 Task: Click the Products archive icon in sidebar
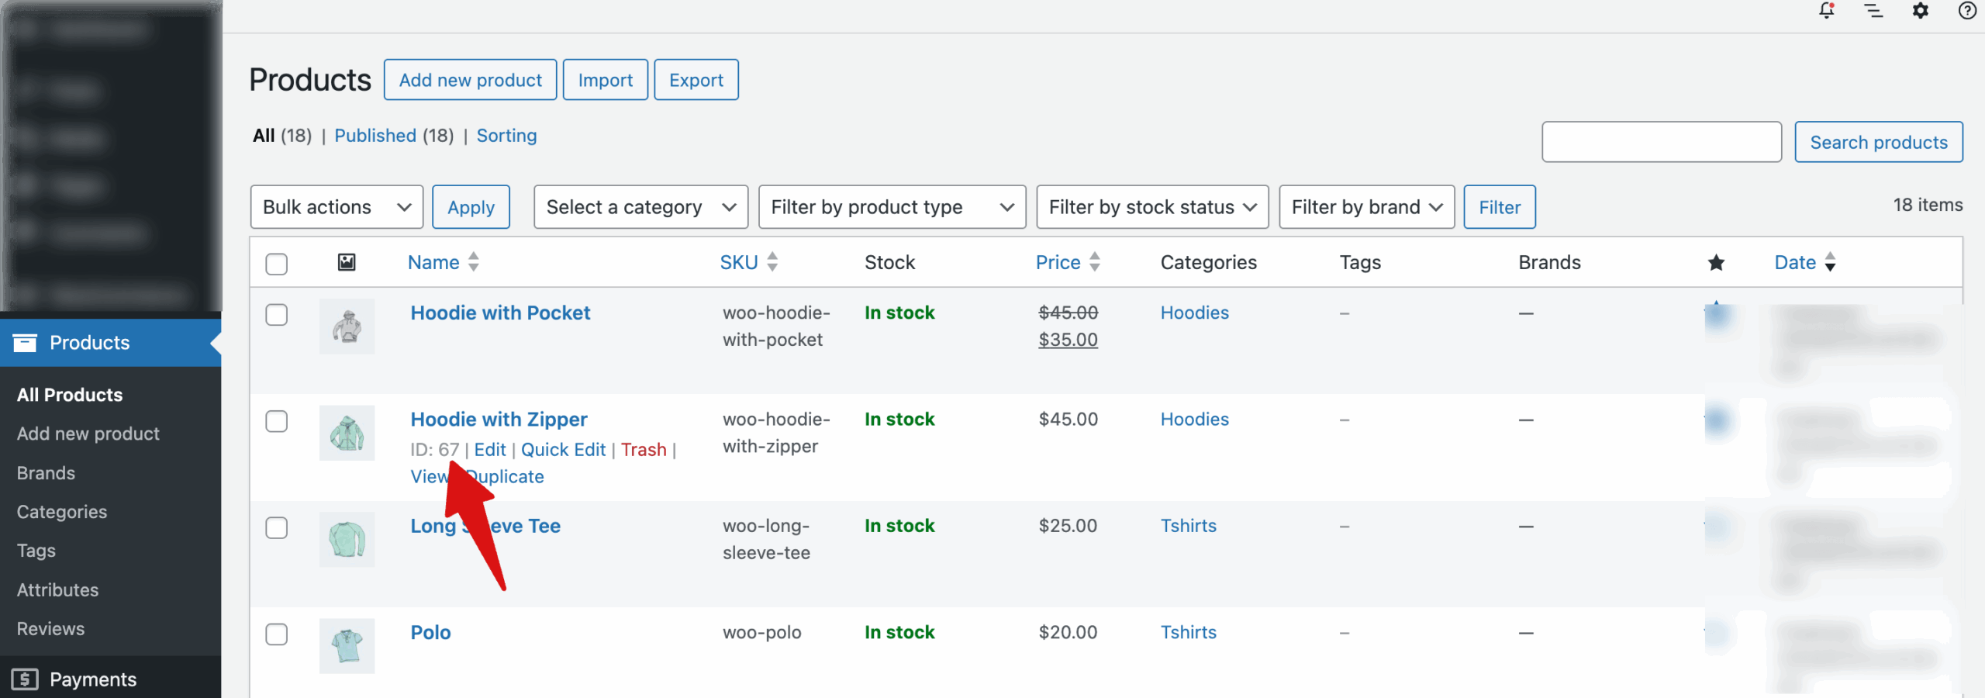point(25,343)
